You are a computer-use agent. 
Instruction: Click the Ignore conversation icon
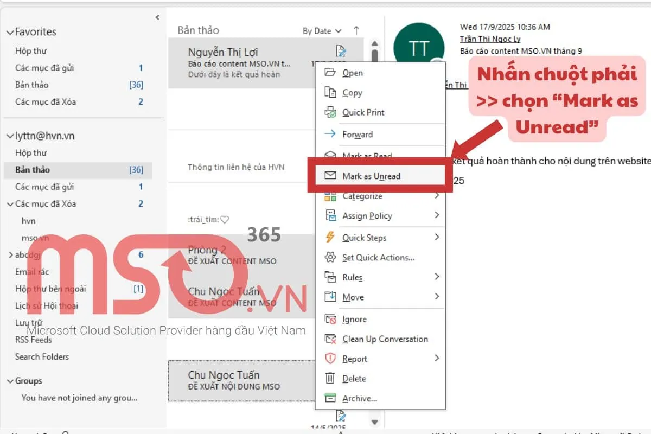pos(330,320)
